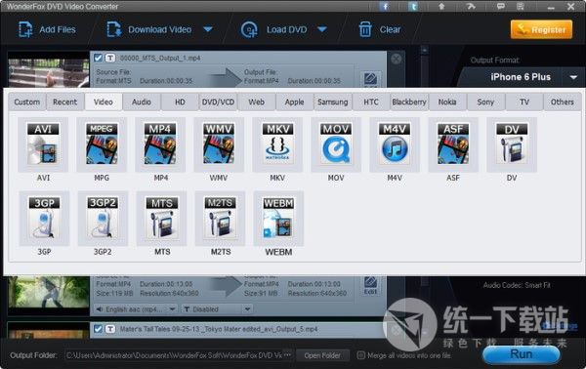Open the DVD/VCD tab
Screen dimensions: 586x369
click(x=218, y=102)
